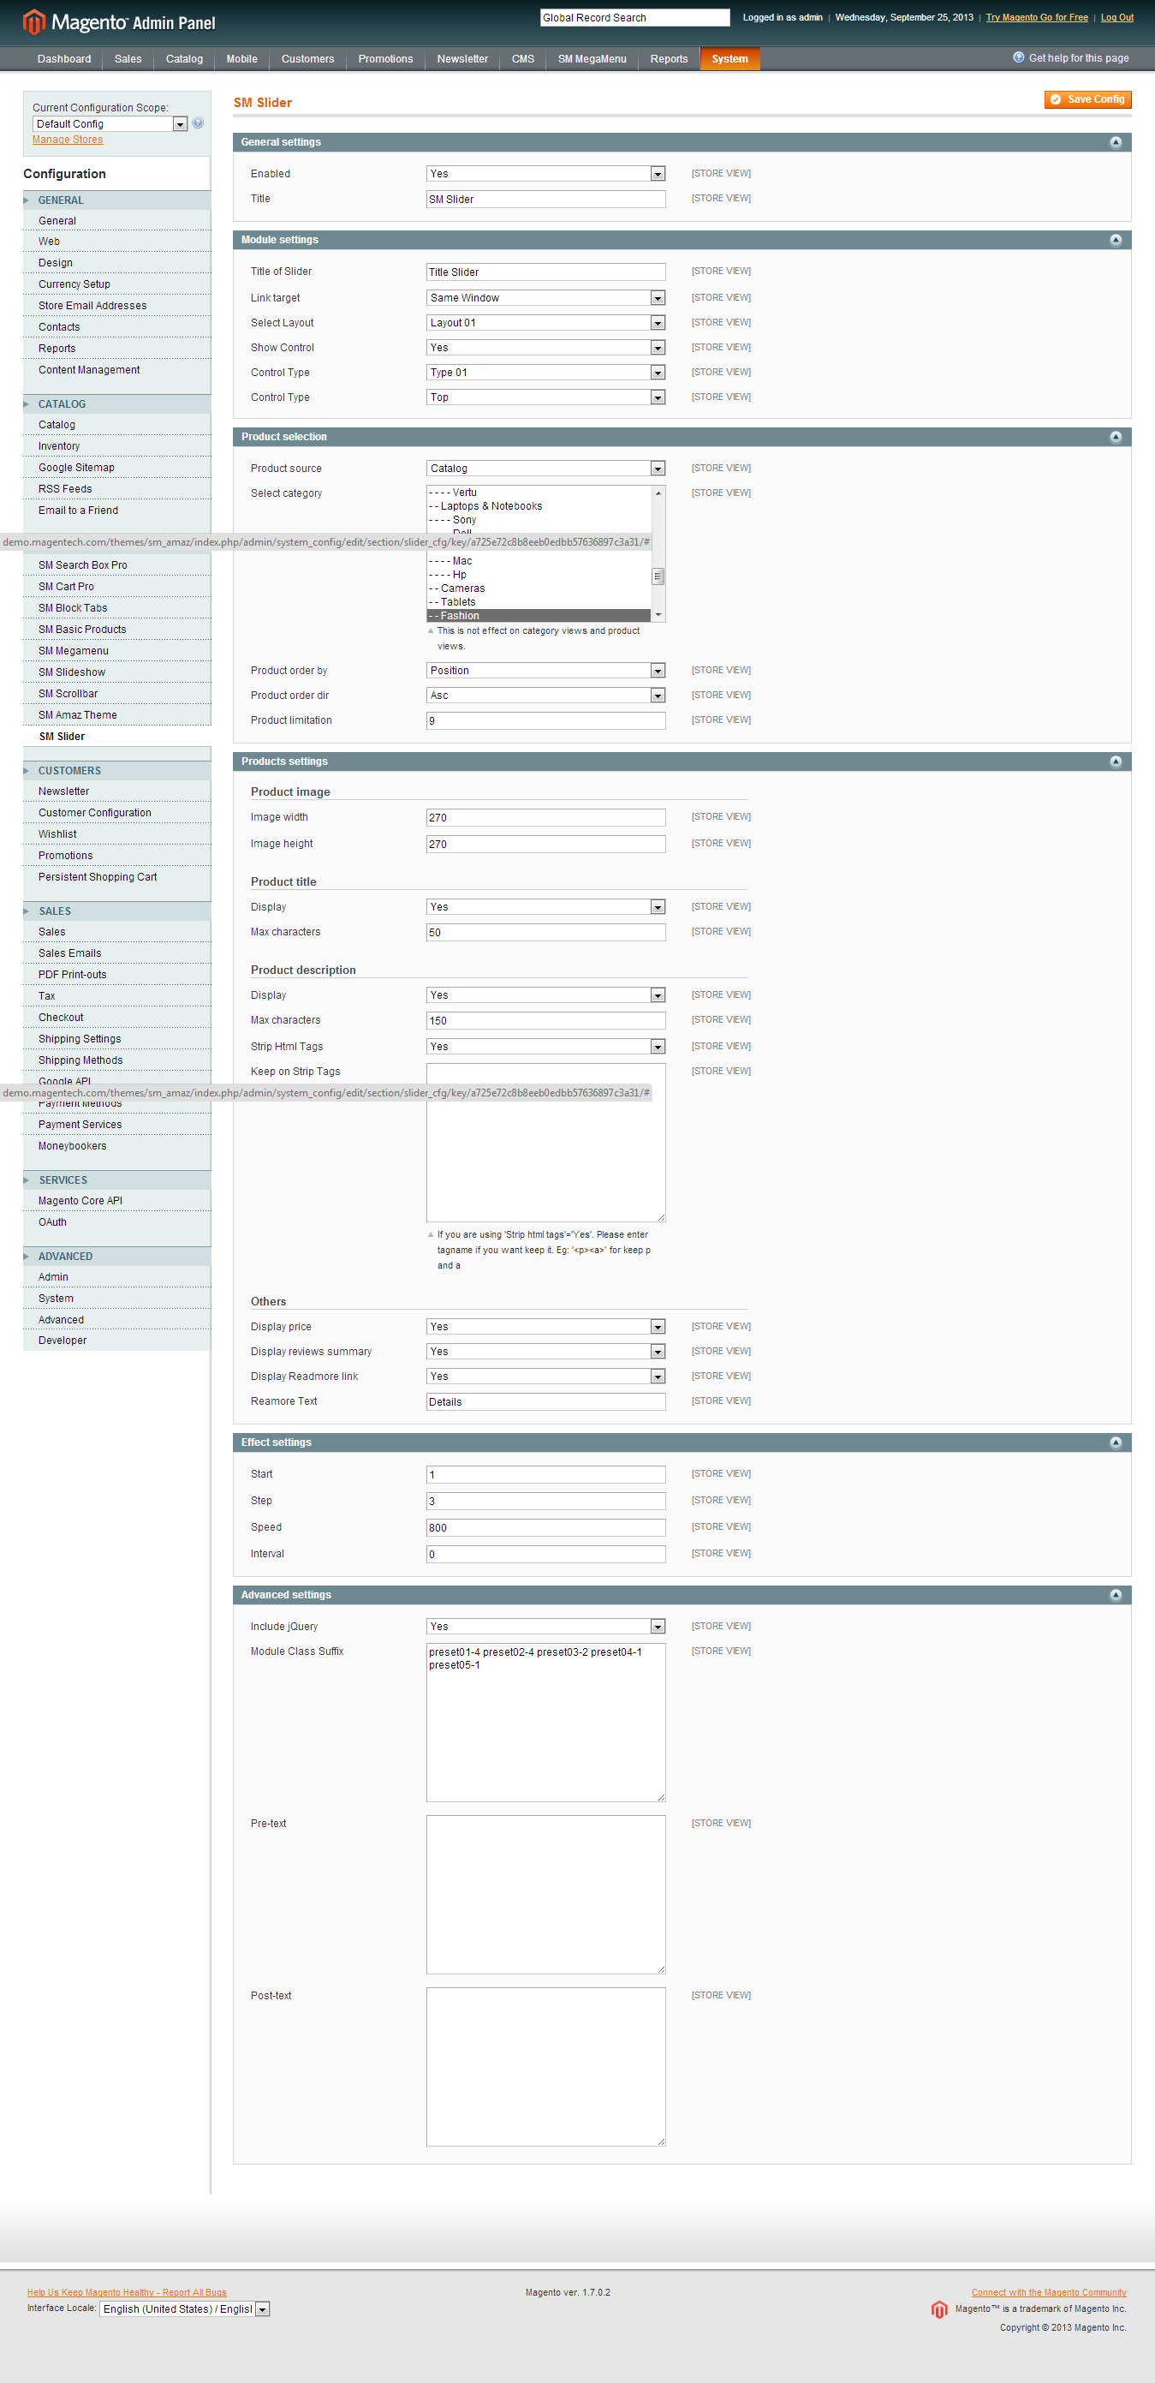Click the Image width input field

tap(545, 818)
